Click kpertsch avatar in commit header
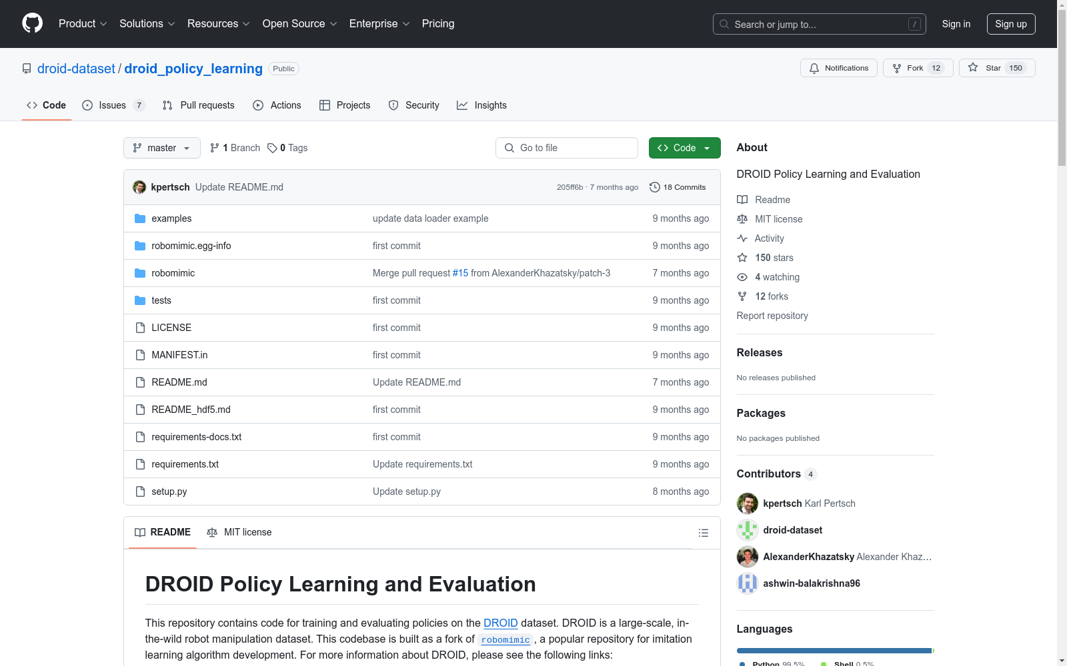The width and height of the screenshot is (1067, 666). [139, 187]
